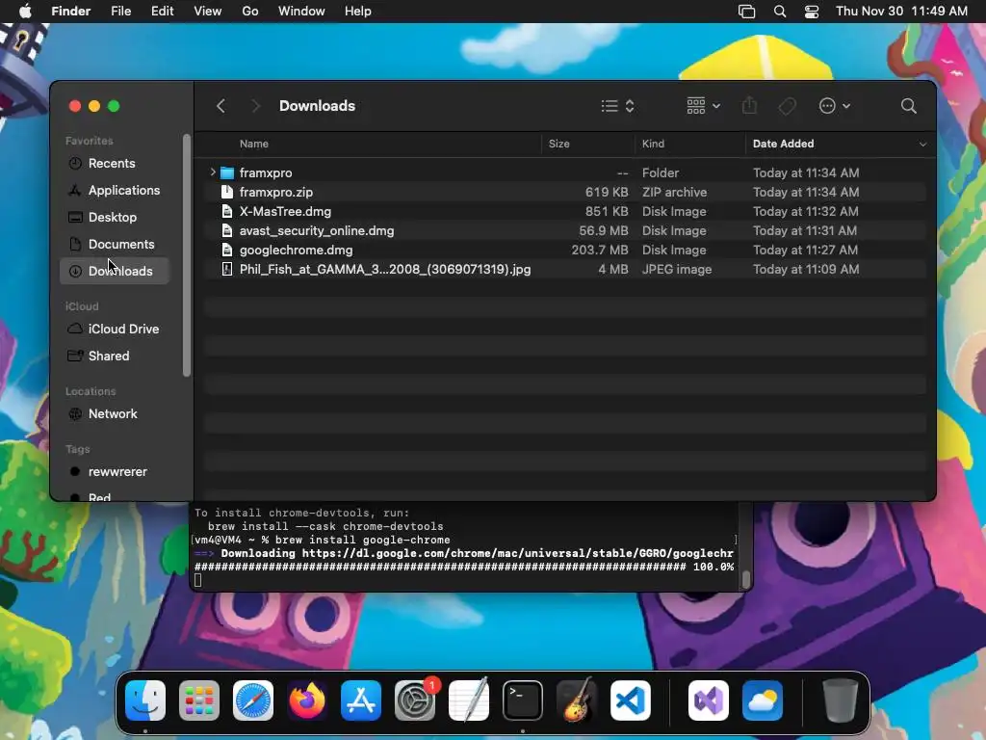Open Visual Studio Code in Dock

click(631, 700)
